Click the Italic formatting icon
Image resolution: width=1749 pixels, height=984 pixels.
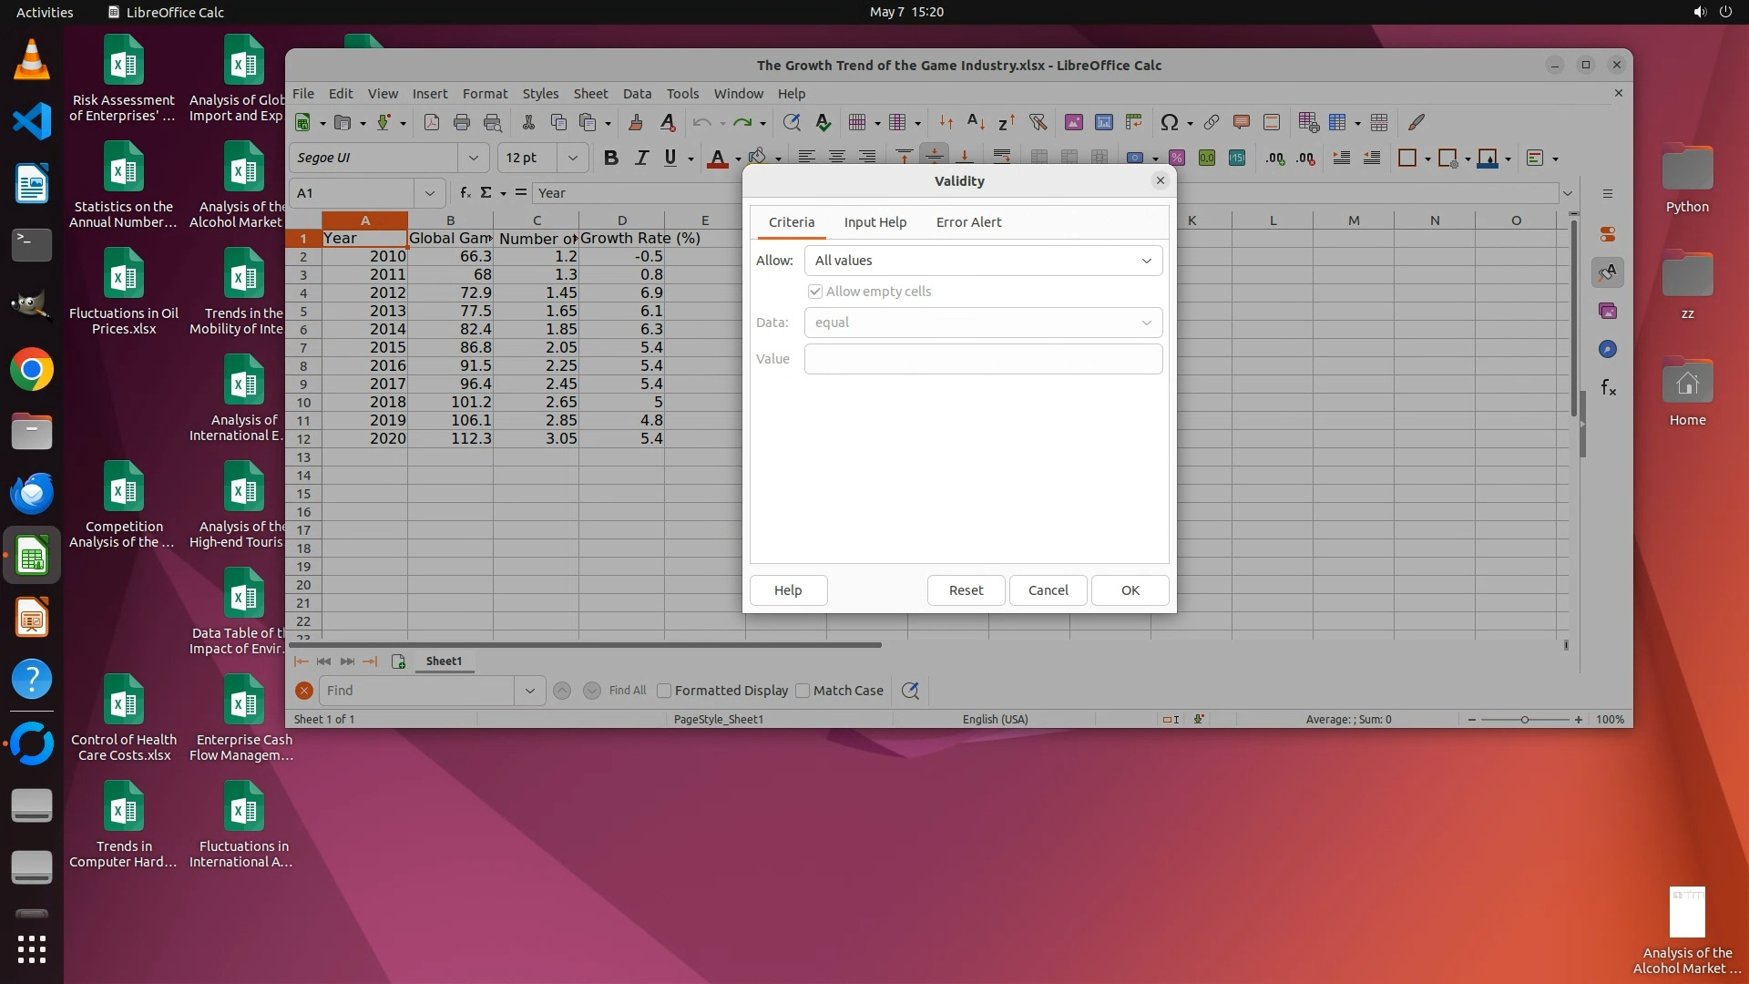point(641,158)
